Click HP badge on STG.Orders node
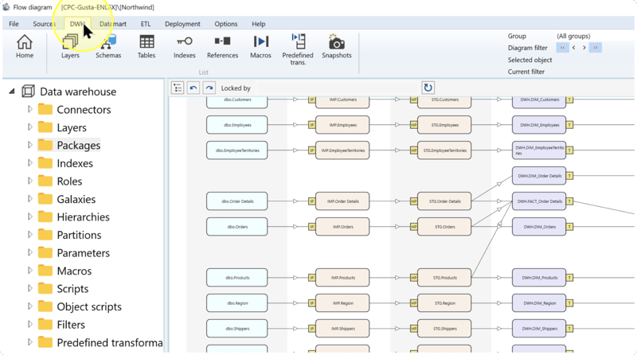Screen dimensions: 637x355 tap(413, 227)
